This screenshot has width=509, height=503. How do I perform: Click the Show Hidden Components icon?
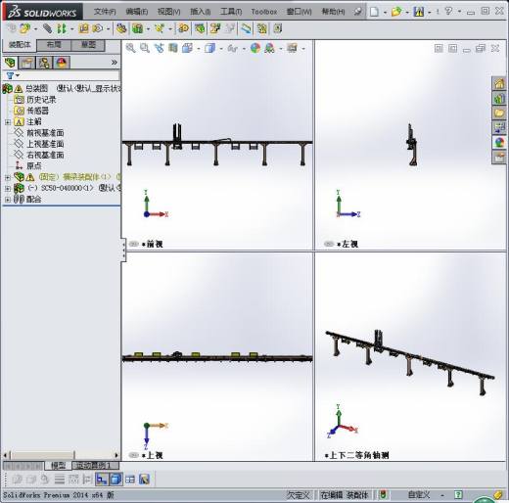[x=121, y=28]
